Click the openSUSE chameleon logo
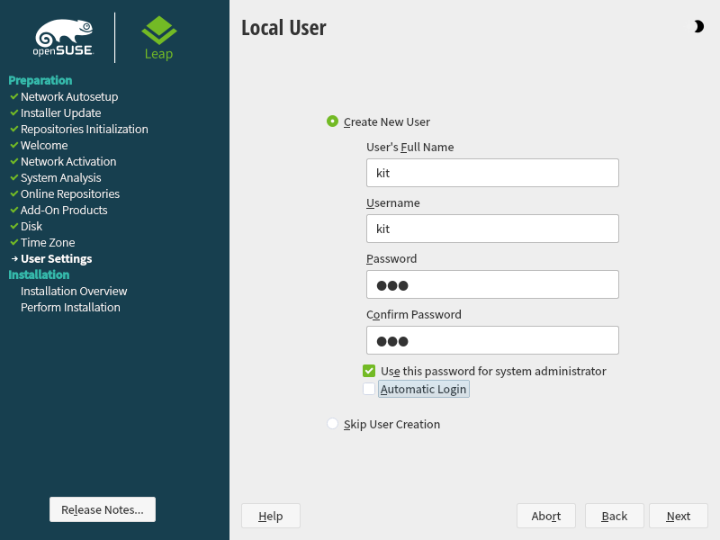Image resolution: width=720 pixels, height=540 pixels. coord(65,39)
